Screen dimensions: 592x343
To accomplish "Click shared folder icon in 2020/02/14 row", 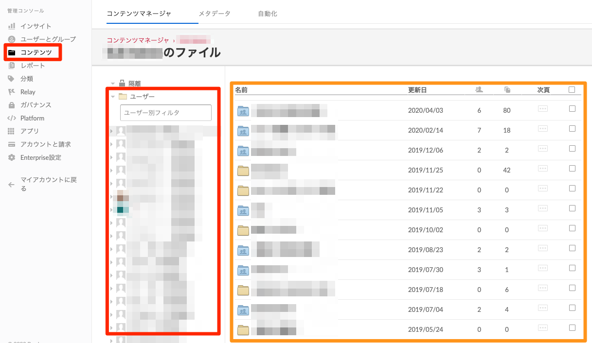I will coord(243,131).
